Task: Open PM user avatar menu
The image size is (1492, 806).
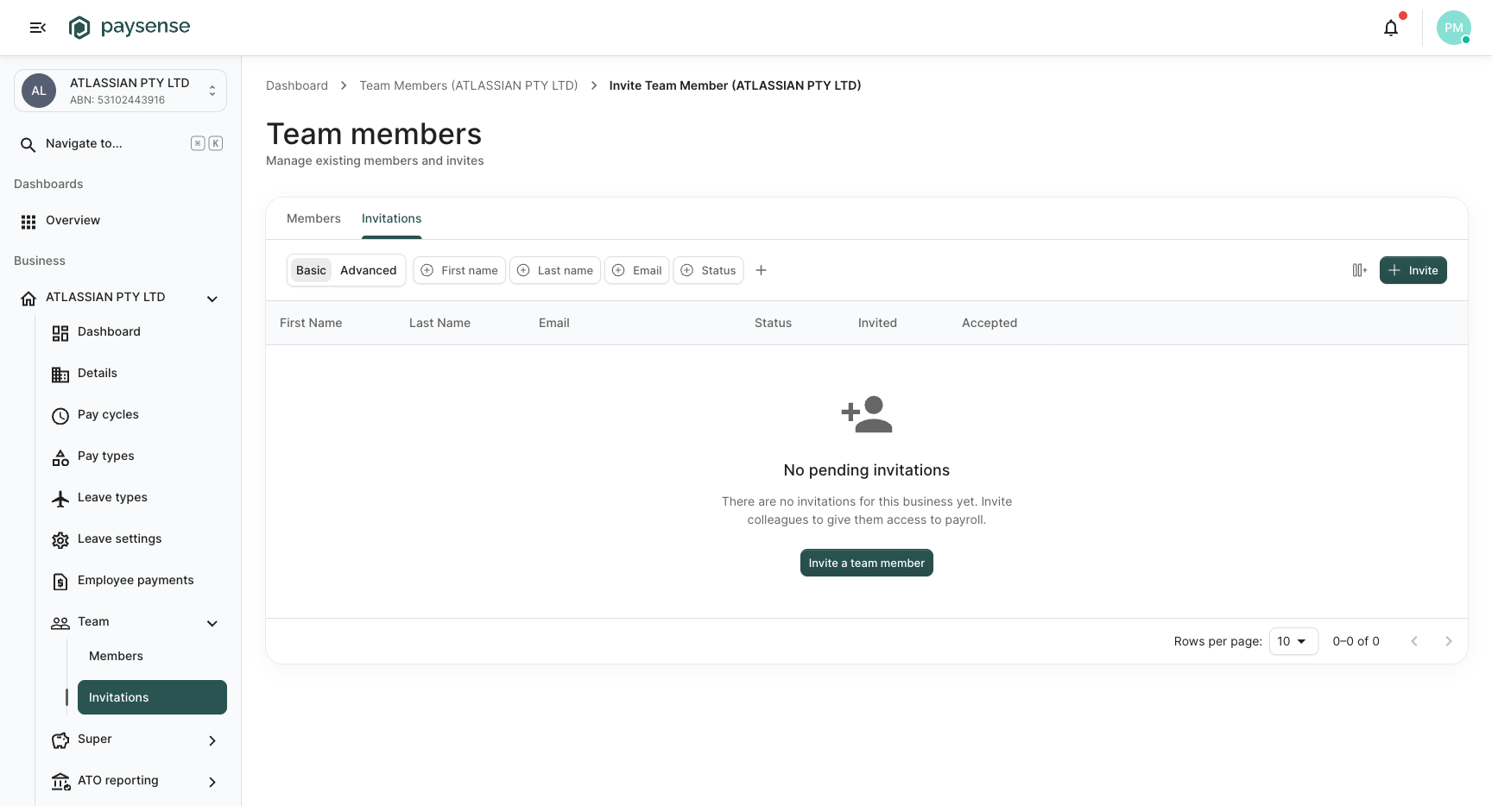Action: (1453, 28)
